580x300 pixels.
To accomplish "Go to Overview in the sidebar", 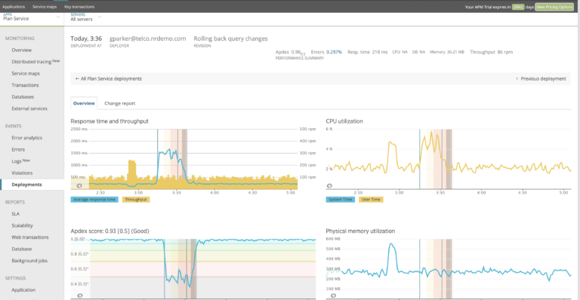I will [21, 51].
